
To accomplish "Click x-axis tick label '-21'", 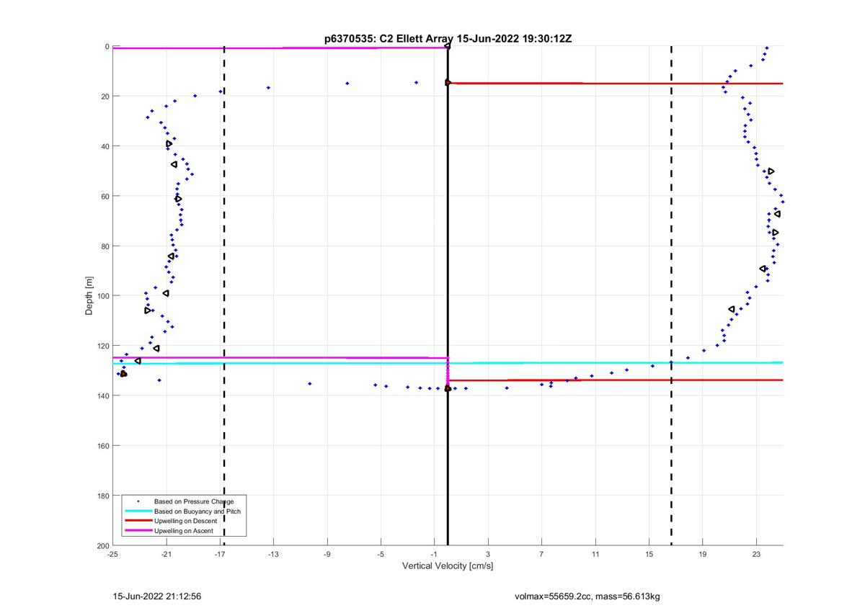I will (x=167, y=554).
